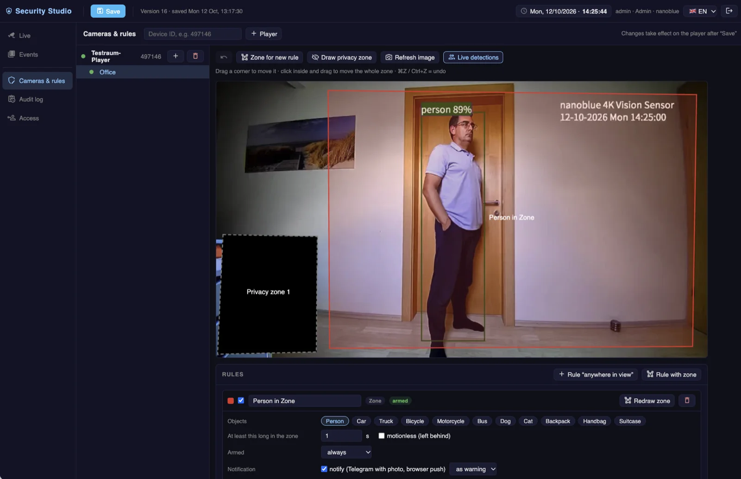Click the shield icon of Cameras & rules
The width and height of the screenshot is (741, 479).
[12, 80]
